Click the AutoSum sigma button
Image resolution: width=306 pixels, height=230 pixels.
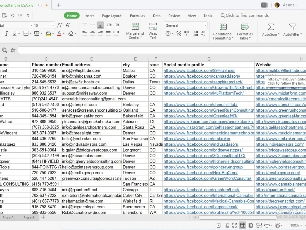pyautogui.click(x=271, y=30)
